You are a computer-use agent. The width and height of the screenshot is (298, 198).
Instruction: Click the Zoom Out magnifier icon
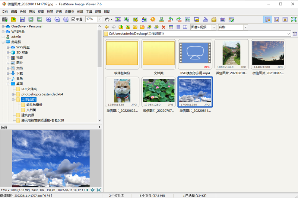pyautogui.click(x=57, y=19)
